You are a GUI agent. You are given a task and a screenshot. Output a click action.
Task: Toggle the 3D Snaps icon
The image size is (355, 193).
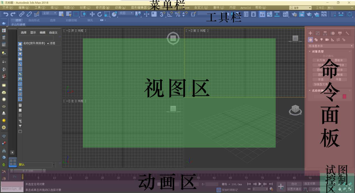(x=163, y=14)
